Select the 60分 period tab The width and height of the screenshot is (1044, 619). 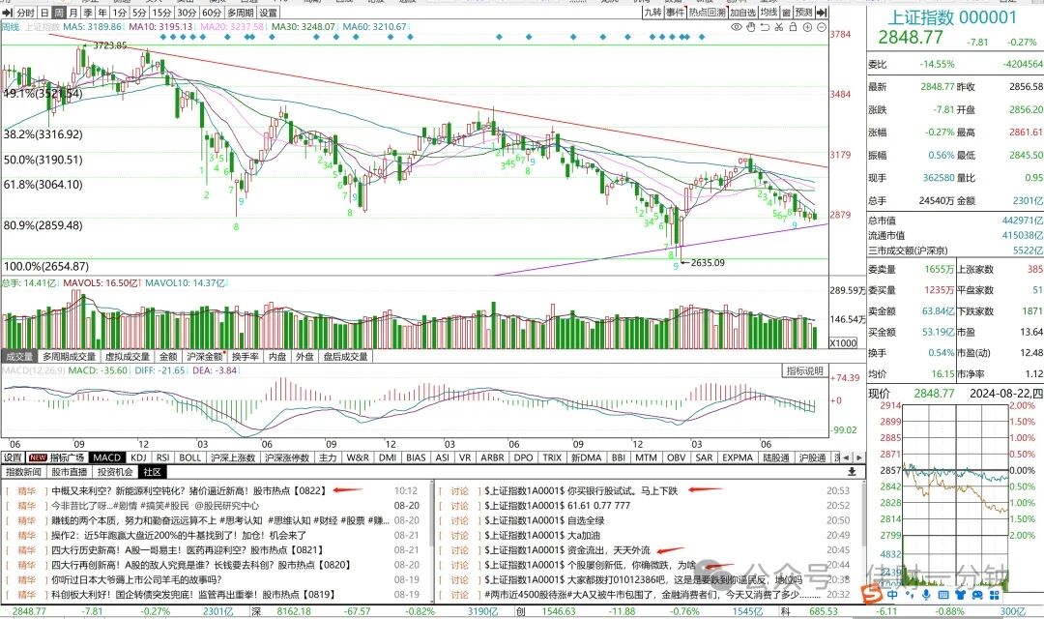211,13
